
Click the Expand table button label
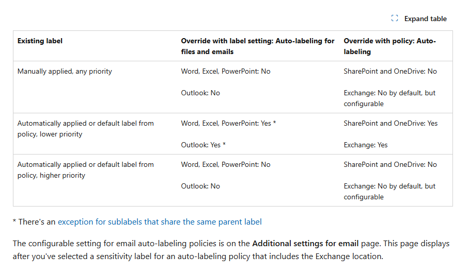pyautogui.click(x=425, y=19)
